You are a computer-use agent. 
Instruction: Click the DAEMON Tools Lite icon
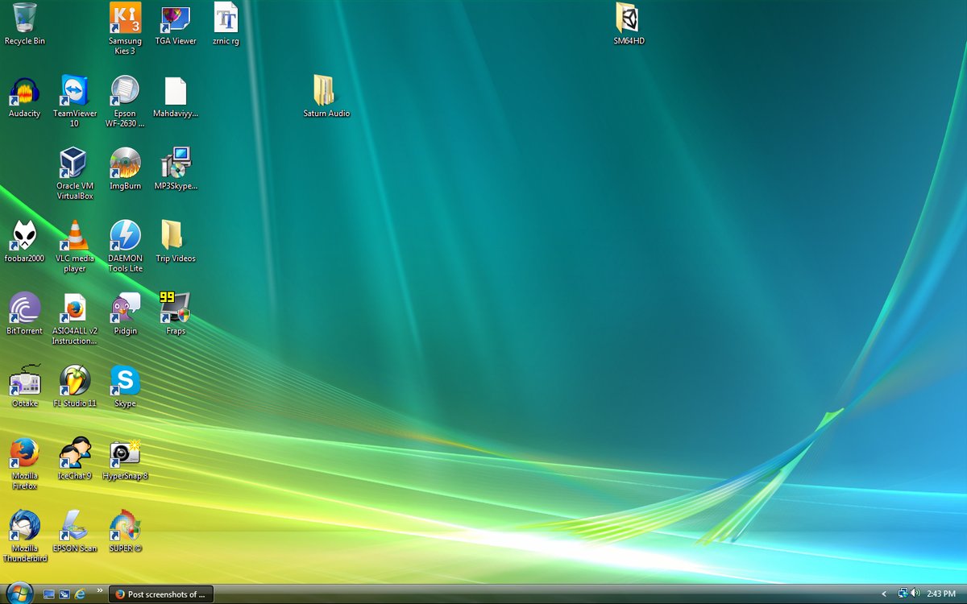pos(125,236)
